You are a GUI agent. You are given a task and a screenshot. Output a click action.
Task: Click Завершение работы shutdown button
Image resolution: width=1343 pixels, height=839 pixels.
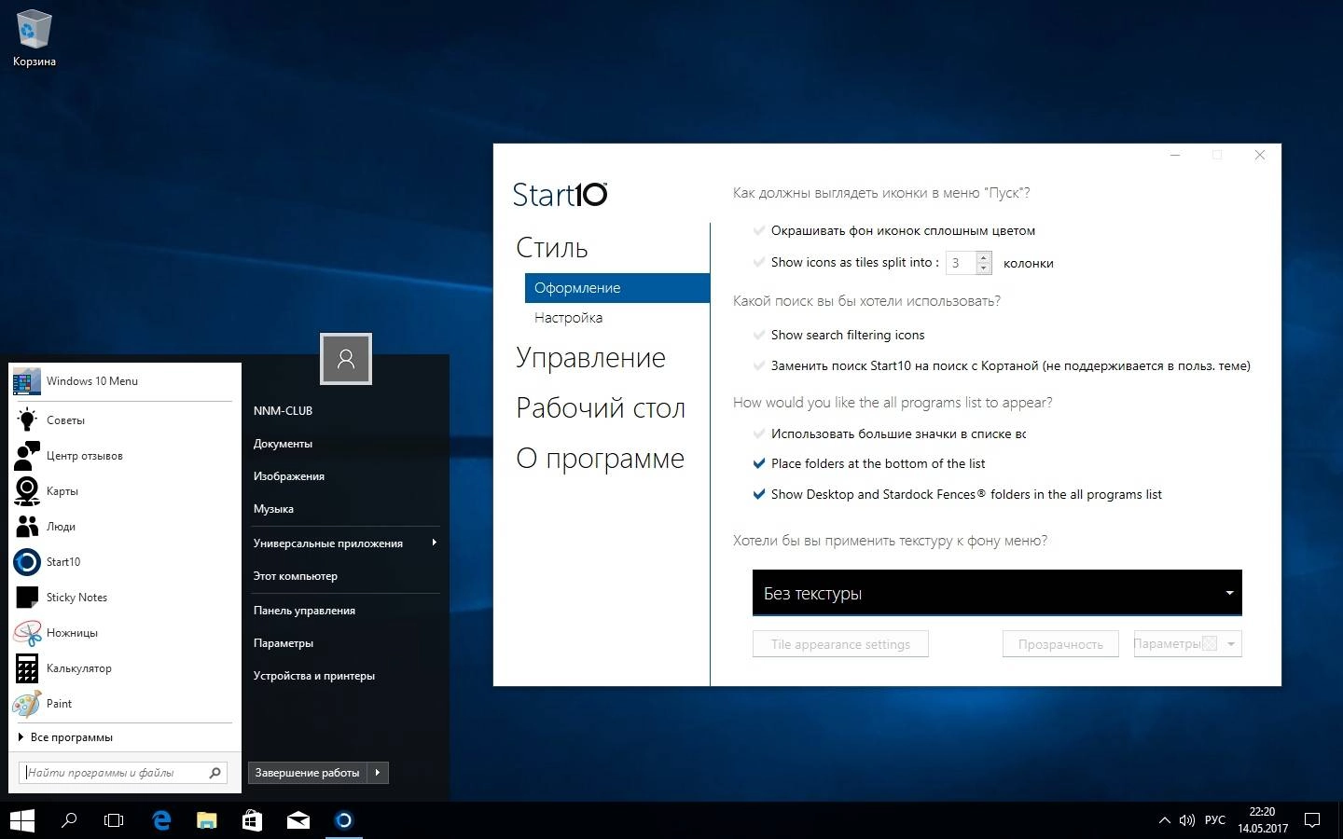point(308,773)
